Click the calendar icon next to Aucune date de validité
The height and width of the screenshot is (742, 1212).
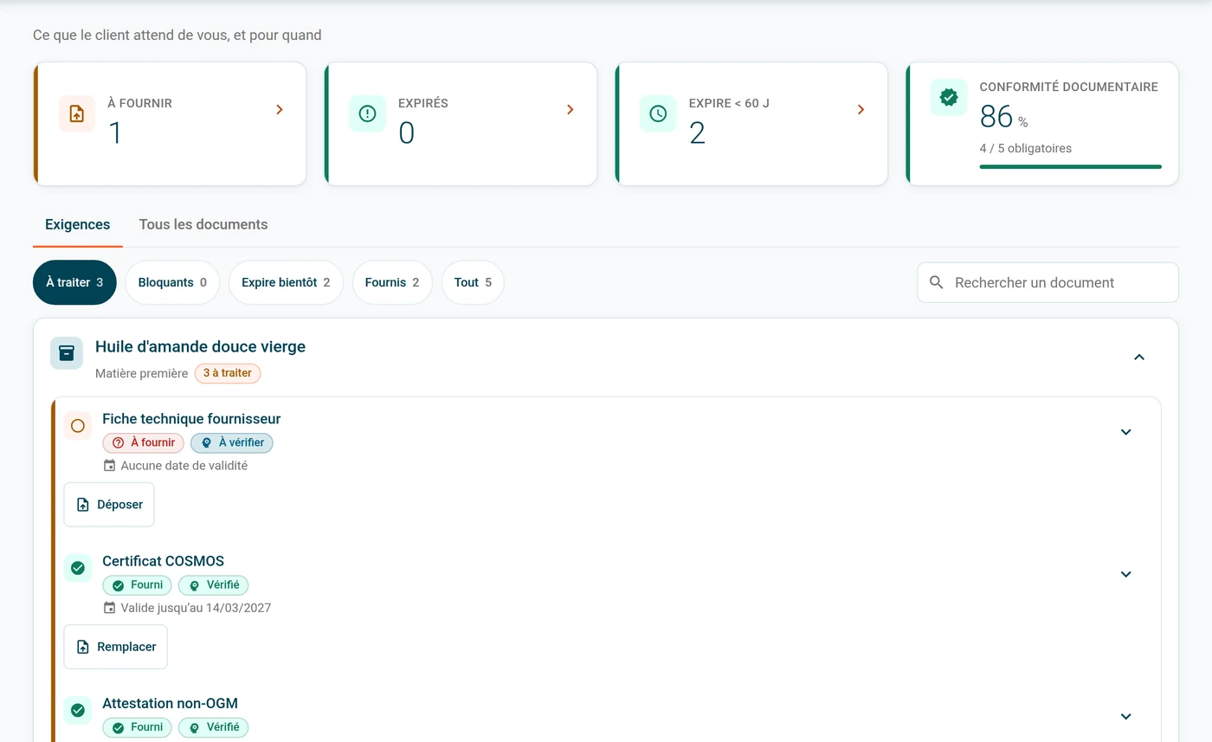point(109,466)
